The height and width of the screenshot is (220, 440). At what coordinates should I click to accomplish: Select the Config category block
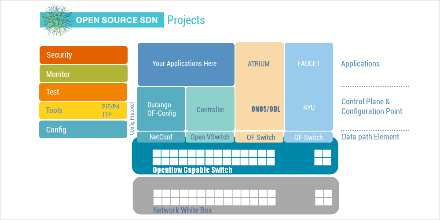click(83, 129)
